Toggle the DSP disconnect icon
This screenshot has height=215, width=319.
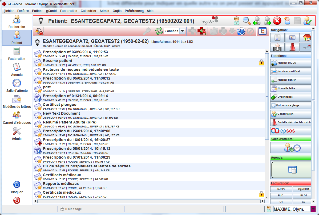click(x=39, y=31)
